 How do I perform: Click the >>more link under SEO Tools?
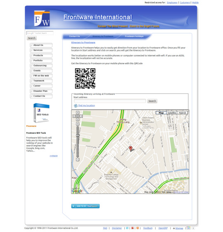(x=54, y=156)
